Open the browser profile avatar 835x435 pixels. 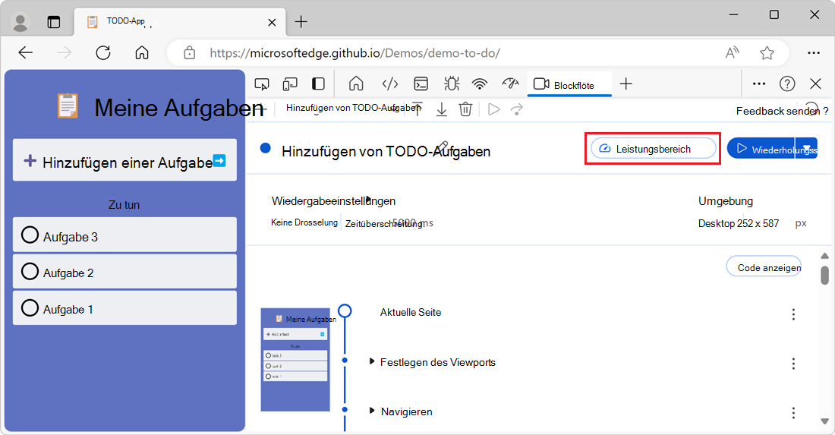(20, 22)
